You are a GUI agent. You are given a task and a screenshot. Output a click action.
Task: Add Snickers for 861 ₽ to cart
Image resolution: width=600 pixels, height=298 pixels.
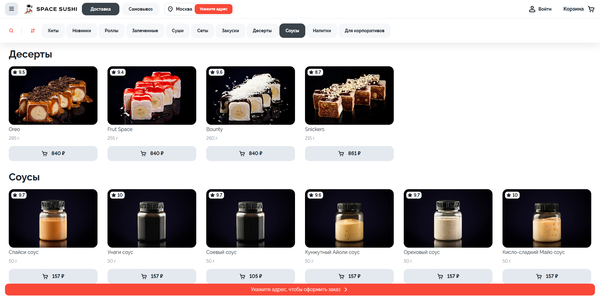coord(349,154)
